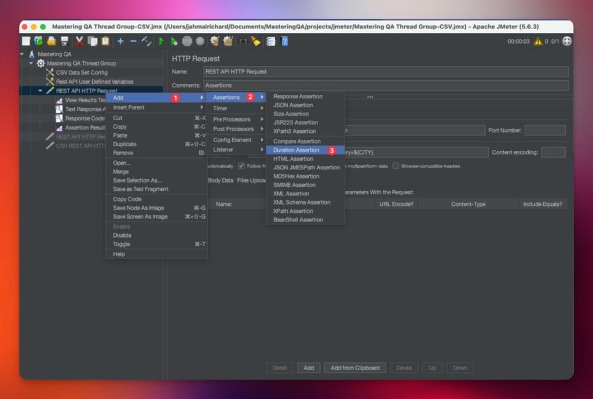Viewport: 593px width, 399px height.
Task: Choose XPath2 Assertion entry
Action: [x=305, y=131]
